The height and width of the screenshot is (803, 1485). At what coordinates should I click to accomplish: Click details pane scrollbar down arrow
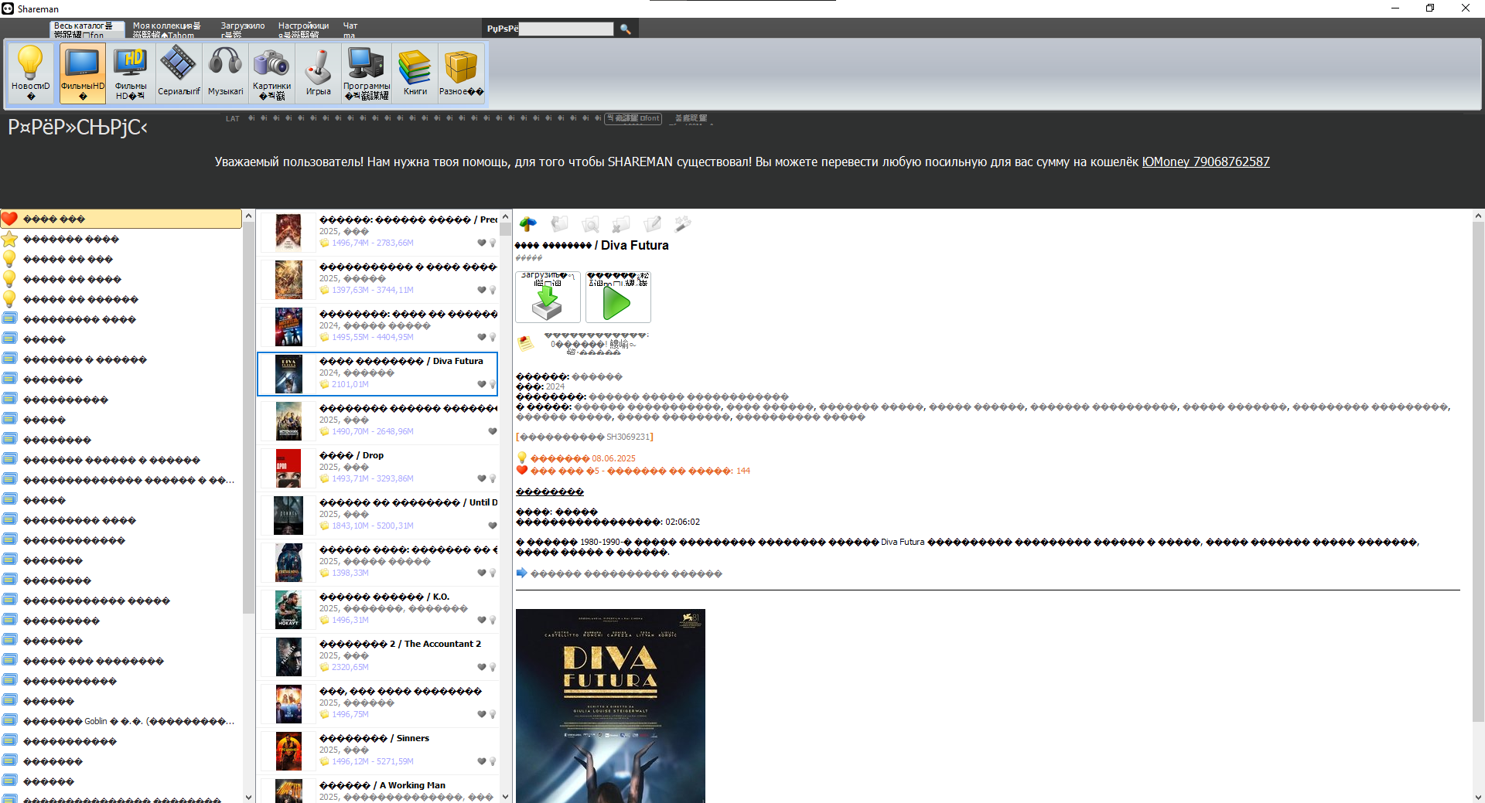click(x=1478, y=797)
